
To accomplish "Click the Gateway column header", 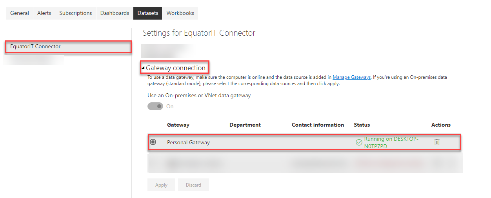I will tap(178, 125).
